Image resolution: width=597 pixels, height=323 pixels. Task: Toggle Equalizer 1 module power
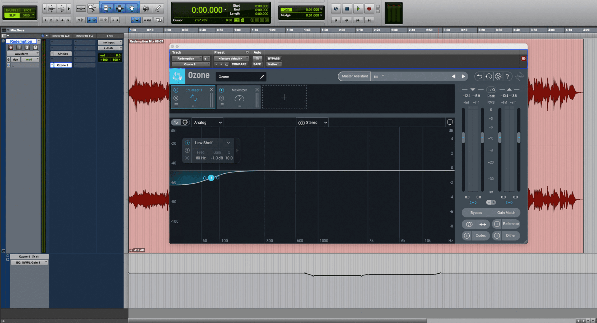[176, 90]
